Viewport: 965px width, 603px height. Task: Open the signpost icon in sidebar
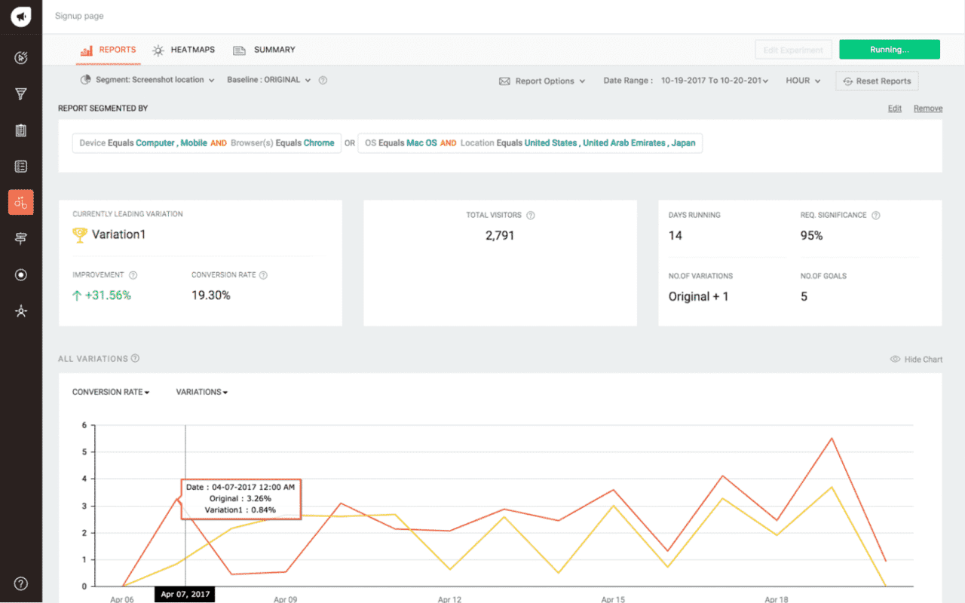(21, 238)
